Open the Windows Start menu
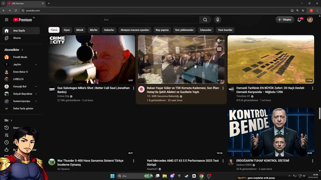Screen dimensions: 321x180 click(x=112, y=176)
